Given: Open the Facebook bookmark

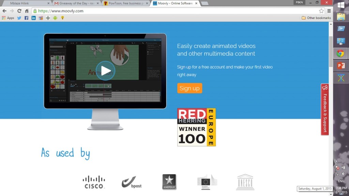Looking at the screenshot, I should pyautogui.click(x=26, y=18).
